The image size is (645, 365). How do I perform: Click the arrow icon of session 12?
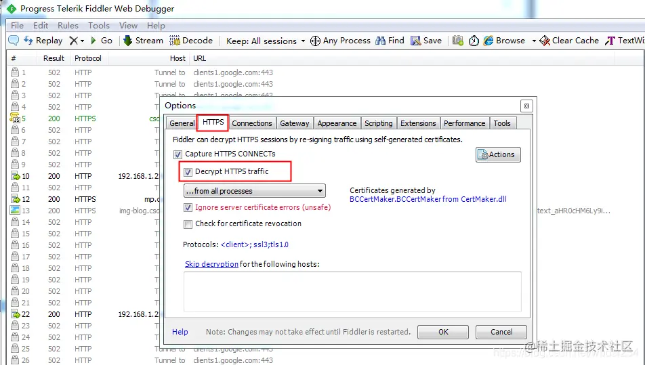coord(15,199)
